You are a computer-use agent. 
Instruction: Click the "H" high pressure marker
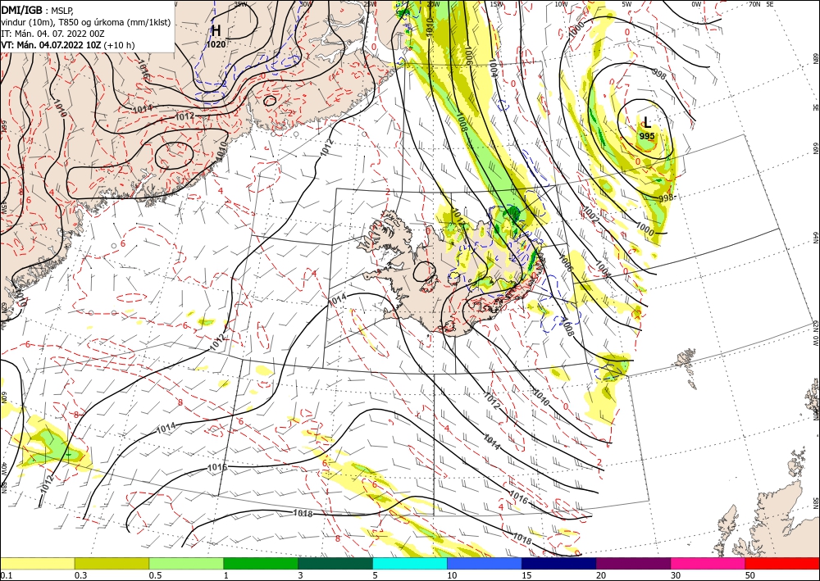click(x=216, y=31)
